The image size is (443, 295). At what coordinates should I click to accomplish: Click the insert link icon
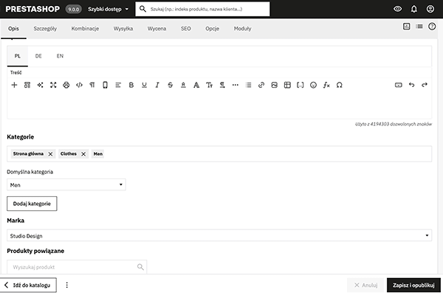click(261, 86)
